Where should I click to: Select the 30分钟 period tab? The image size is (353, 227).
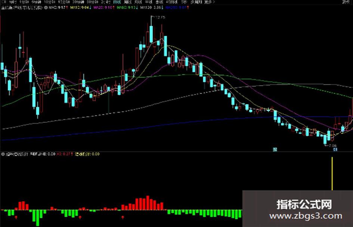tap(78, 2)
